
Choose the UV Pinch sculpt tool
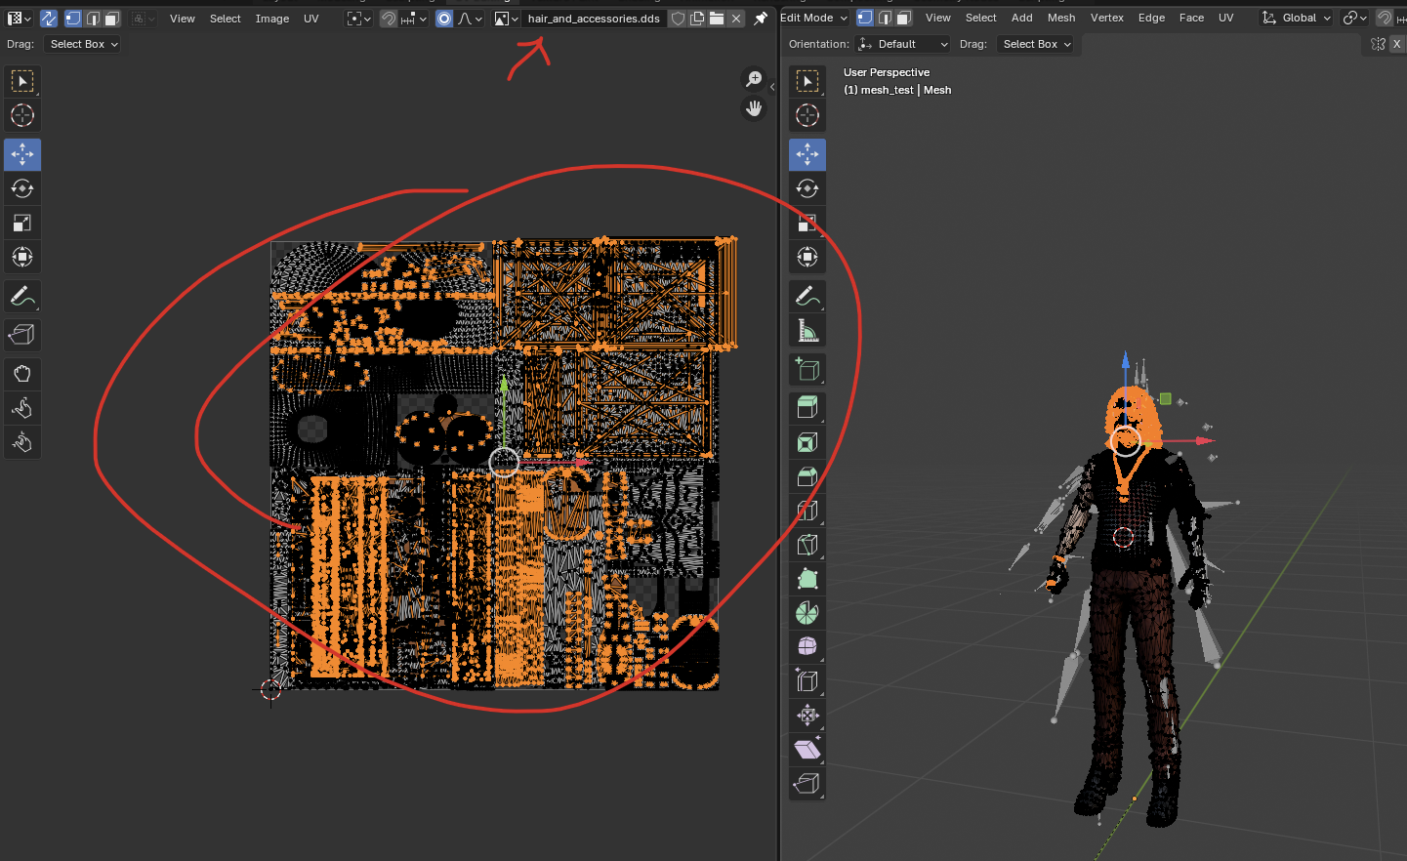[x=22, y=442]
